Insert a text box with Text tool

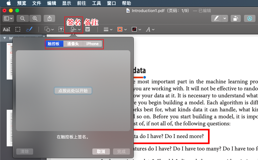tap(61, 30)
